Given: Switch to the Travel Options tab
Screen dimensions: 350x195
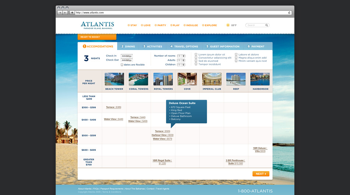Looking at the screenshot, I should pos(184,46).
